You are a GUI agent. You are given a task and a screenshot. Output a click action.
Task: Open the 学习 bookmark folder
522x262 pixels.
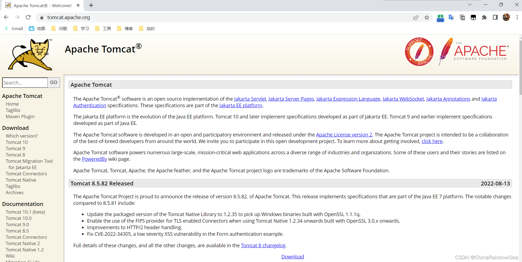pos(81,28)
